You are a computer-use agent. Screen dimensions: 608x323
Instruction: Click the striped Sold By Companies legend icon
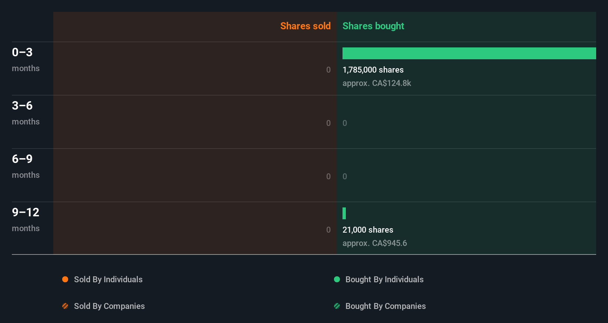[65, 306]
